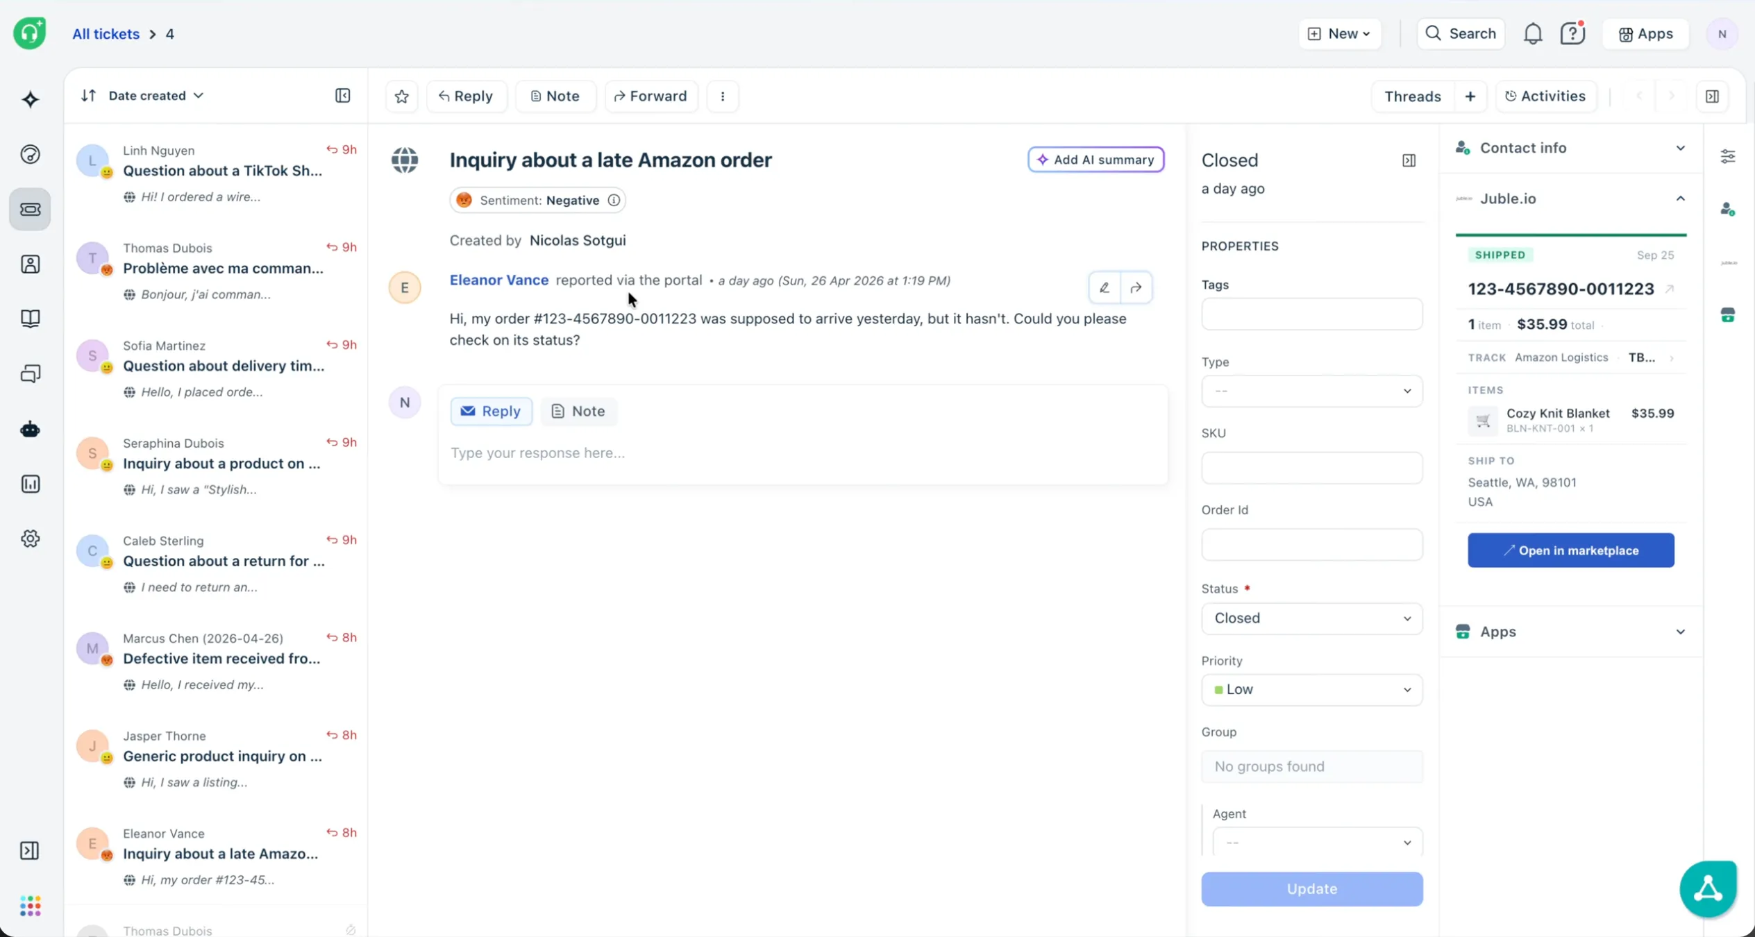Click the response text area

pyautogui.click(x=803, y=453)
